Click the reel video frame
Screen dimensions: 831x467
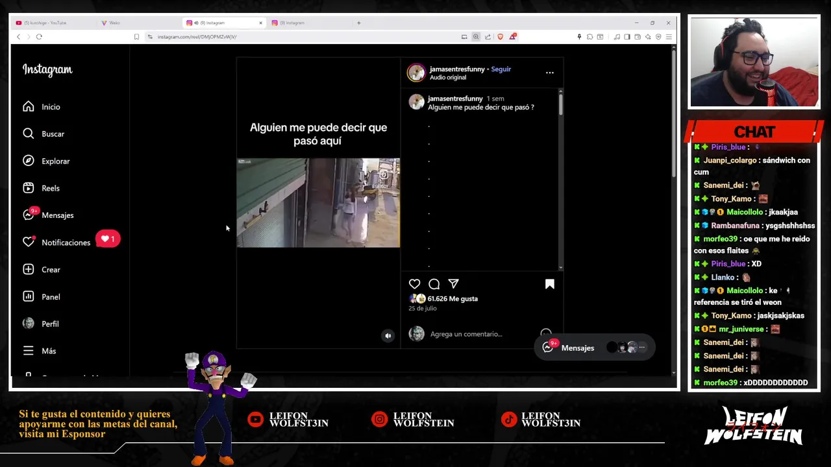point(318,202)
